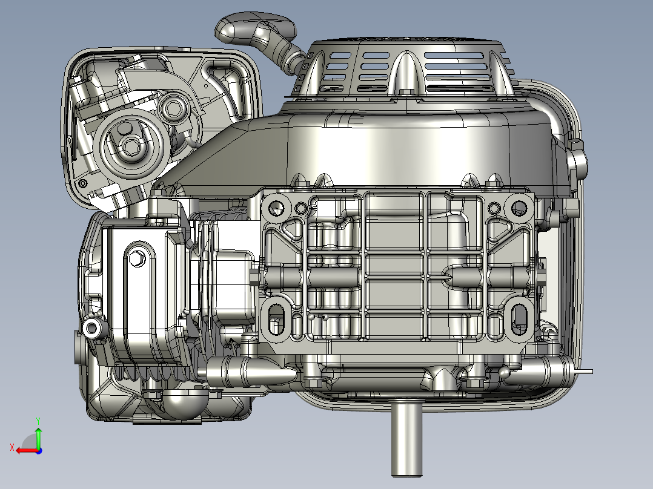Click the green Y axis label
This screenshot has width=653, height=489.
click(38, 421)
